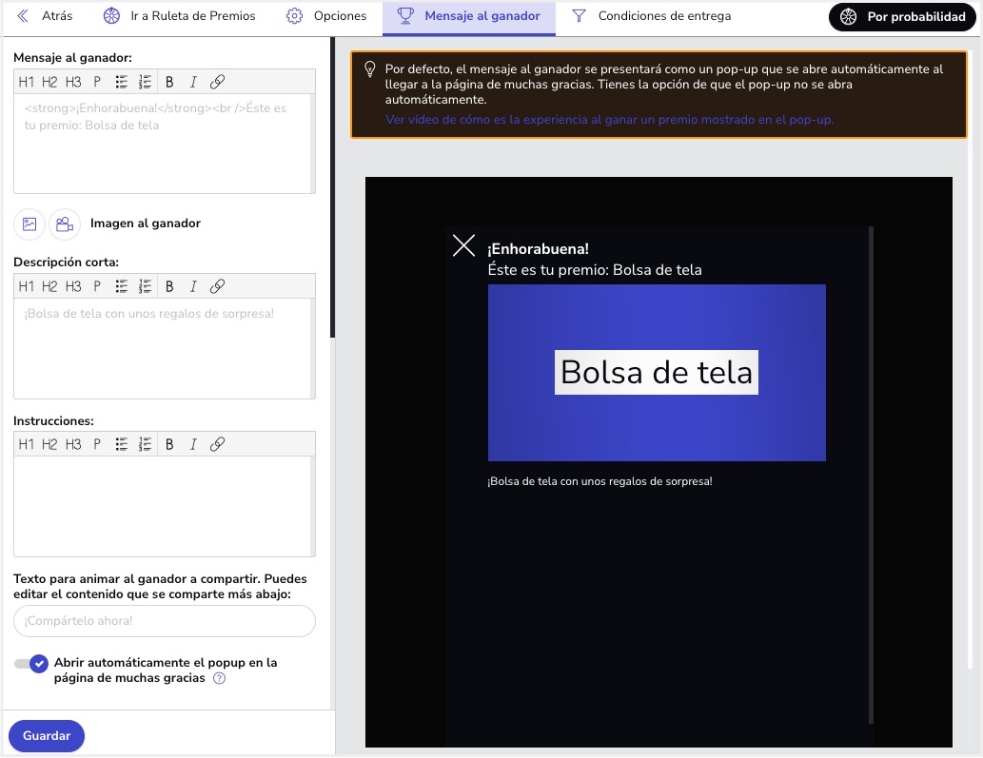The height and width of the screenshot is (758, 983).
Task: Apply numbered list in Mensaje al ganador editor
Action: click(146, 82)
